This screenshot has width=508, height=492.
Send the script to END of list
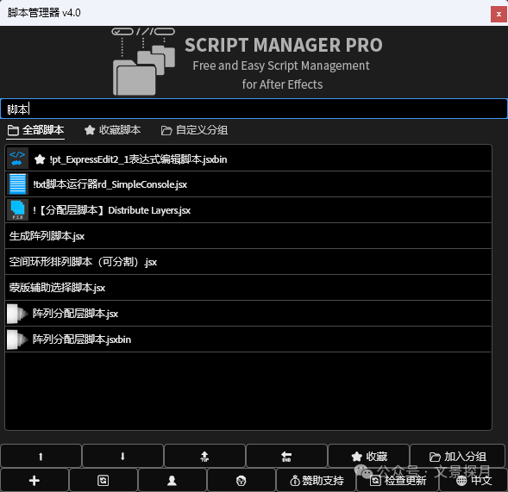tap(286, 456)
